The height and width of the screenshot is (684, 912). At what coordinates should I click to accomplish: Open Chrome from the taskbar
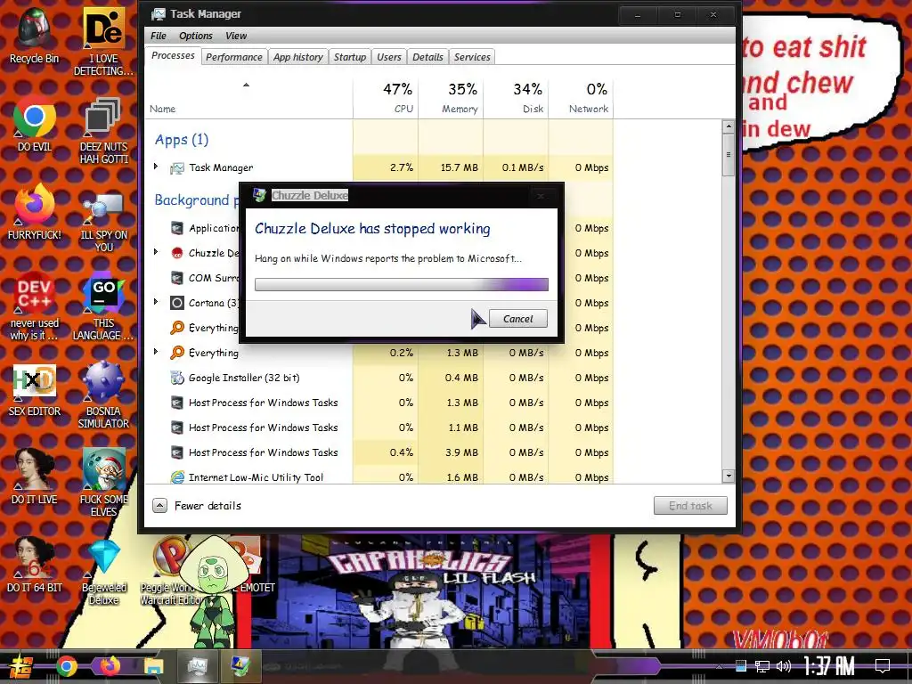(x=67, y=666)
